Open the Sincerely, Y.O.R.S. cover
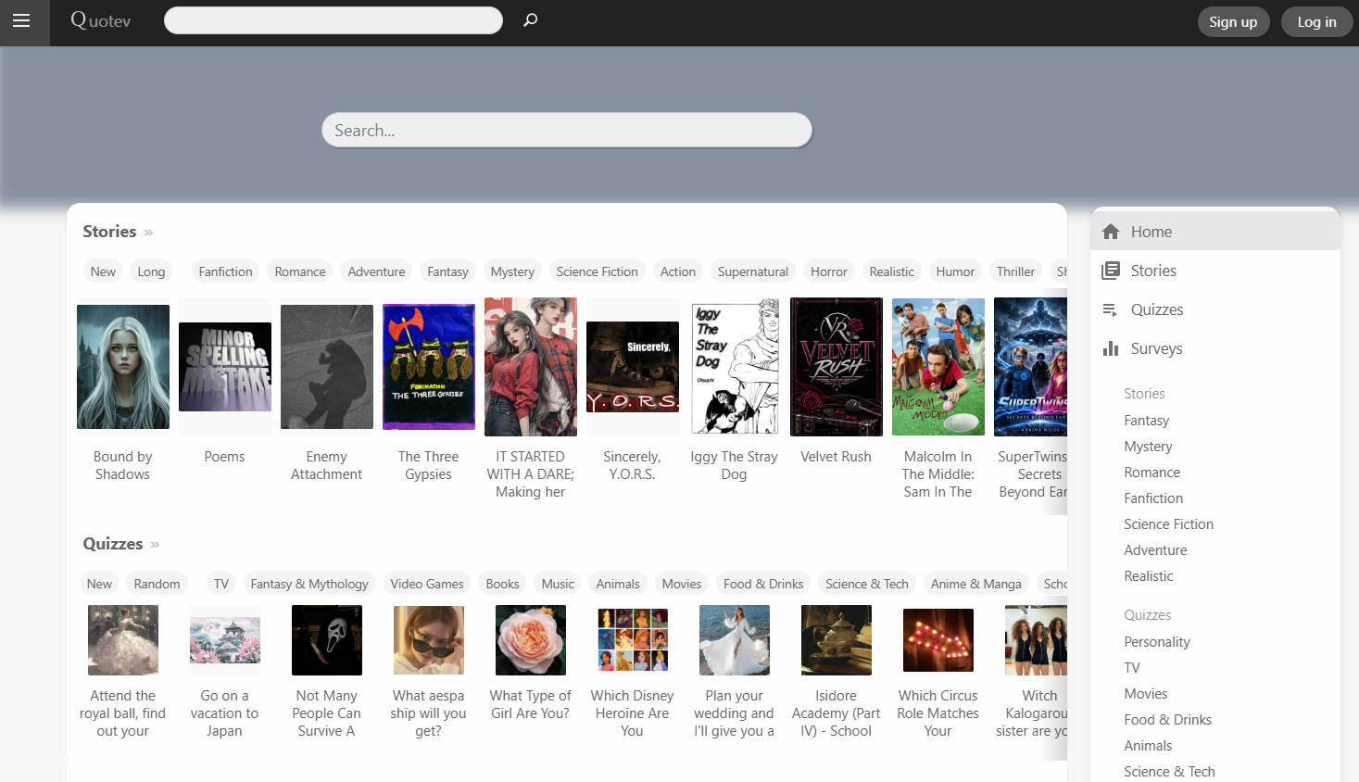The height and width of the screenshot is (782, 1359). (633, 367)
